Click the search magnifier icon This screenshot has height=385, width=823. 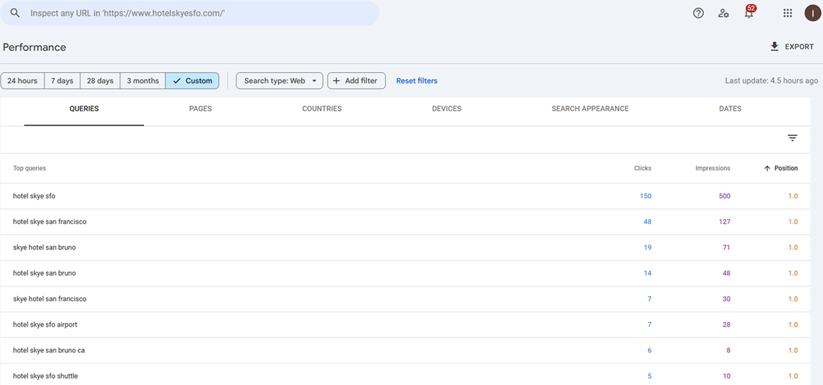(15, 13)
